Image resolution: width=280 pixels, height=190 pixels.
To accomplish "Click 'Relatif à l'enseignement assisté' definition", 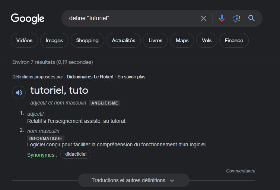I will [x=77, y=121].
